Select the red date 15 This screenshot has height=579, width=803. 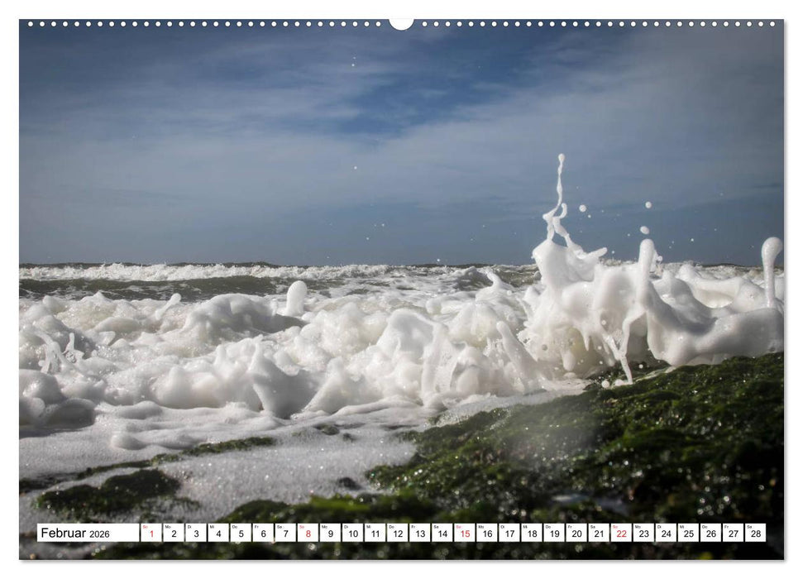[x=464, y=535]
